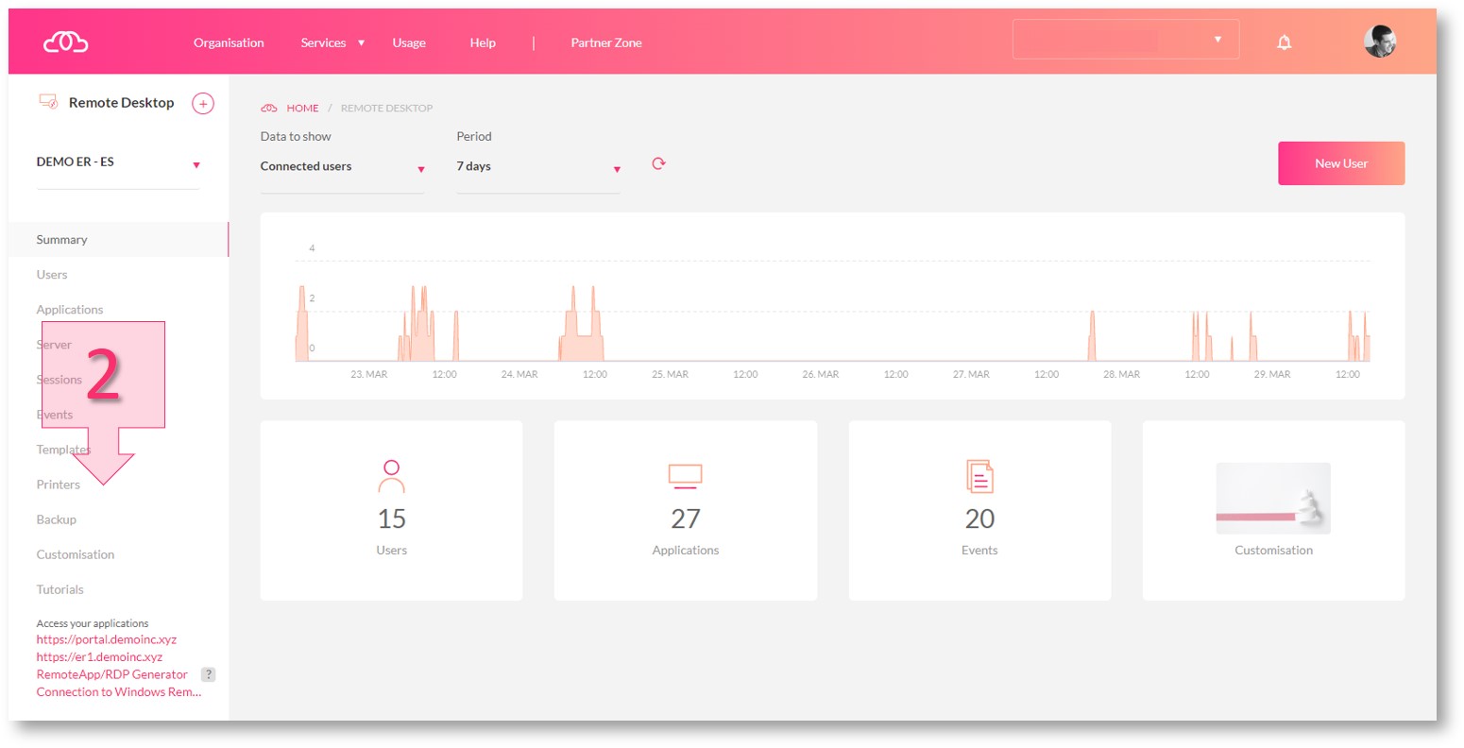Image resolution: width=1464 pixels, height=748 pixels.
Task: Open the Events document icon card
Action: (979, 477)
